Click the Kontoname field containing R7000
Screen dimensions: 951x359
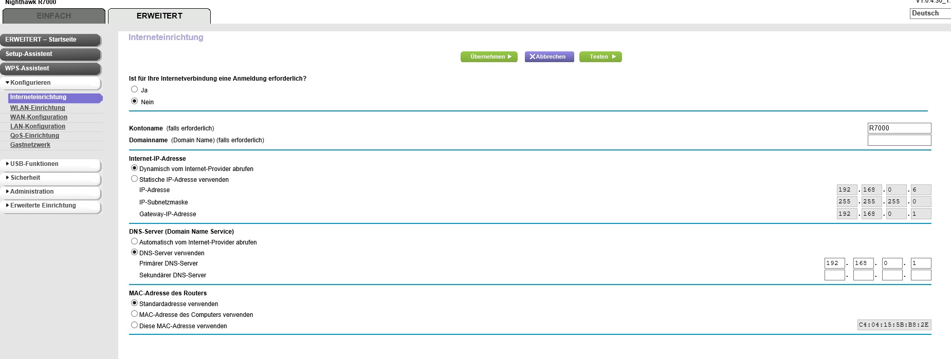pyautogui.click(x=899, y=128)
